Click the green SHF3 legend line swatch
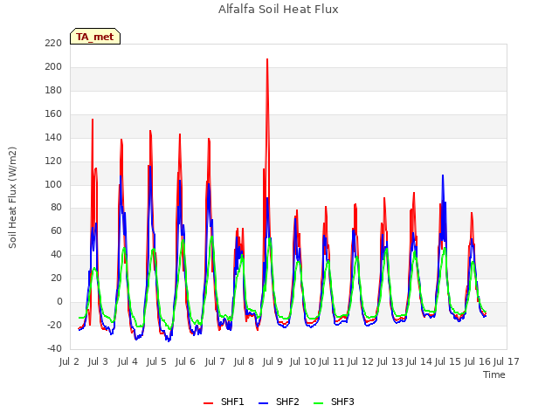Viewport: 559px width, 419px height. point(318,403)
